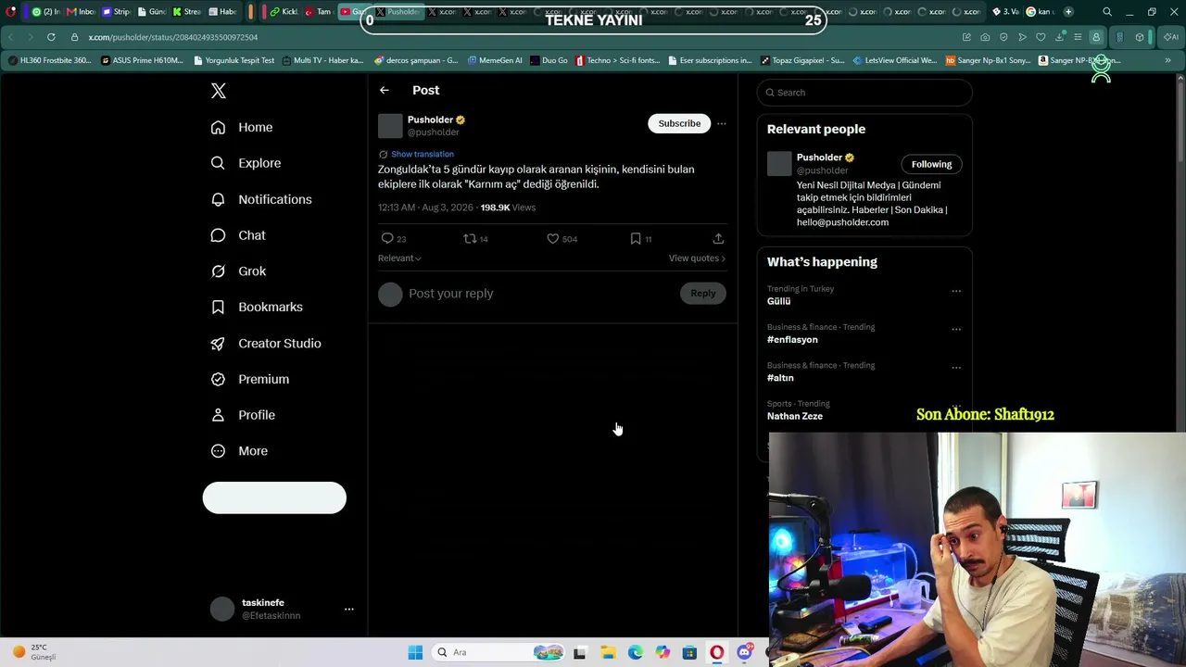Open Bookmarks in the sidebar
Image resolution: width=1186 pixels, height=667 pixels.
(257, 307)
